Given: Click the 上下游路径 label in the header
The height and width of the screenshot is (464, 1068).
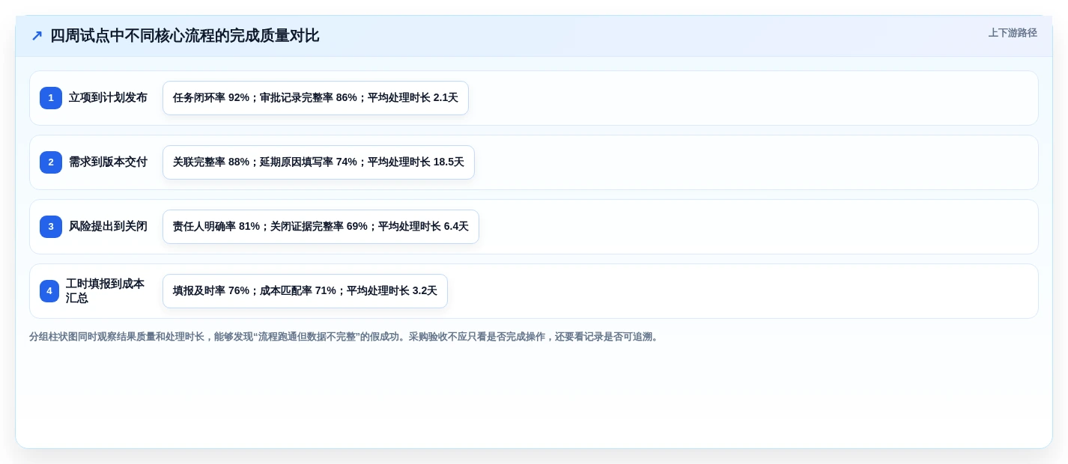Looking at the screenshot, I should coord(1013,33).
